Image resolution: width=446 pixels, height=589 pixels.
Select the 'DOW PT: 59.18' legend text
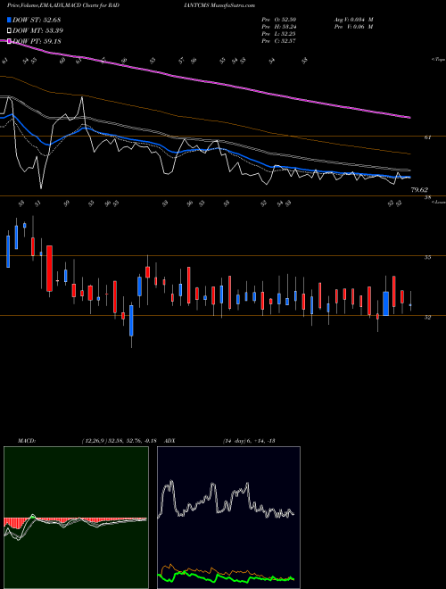37,42
